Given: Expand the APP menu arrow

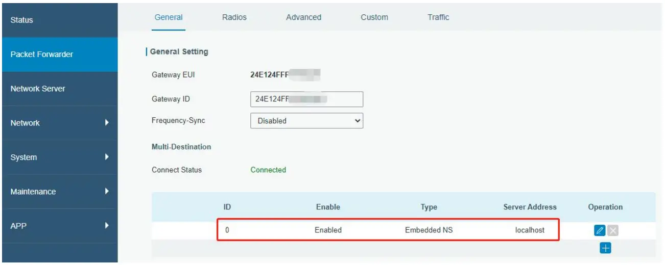Looking at the screenshot, I should coord(107,226).
